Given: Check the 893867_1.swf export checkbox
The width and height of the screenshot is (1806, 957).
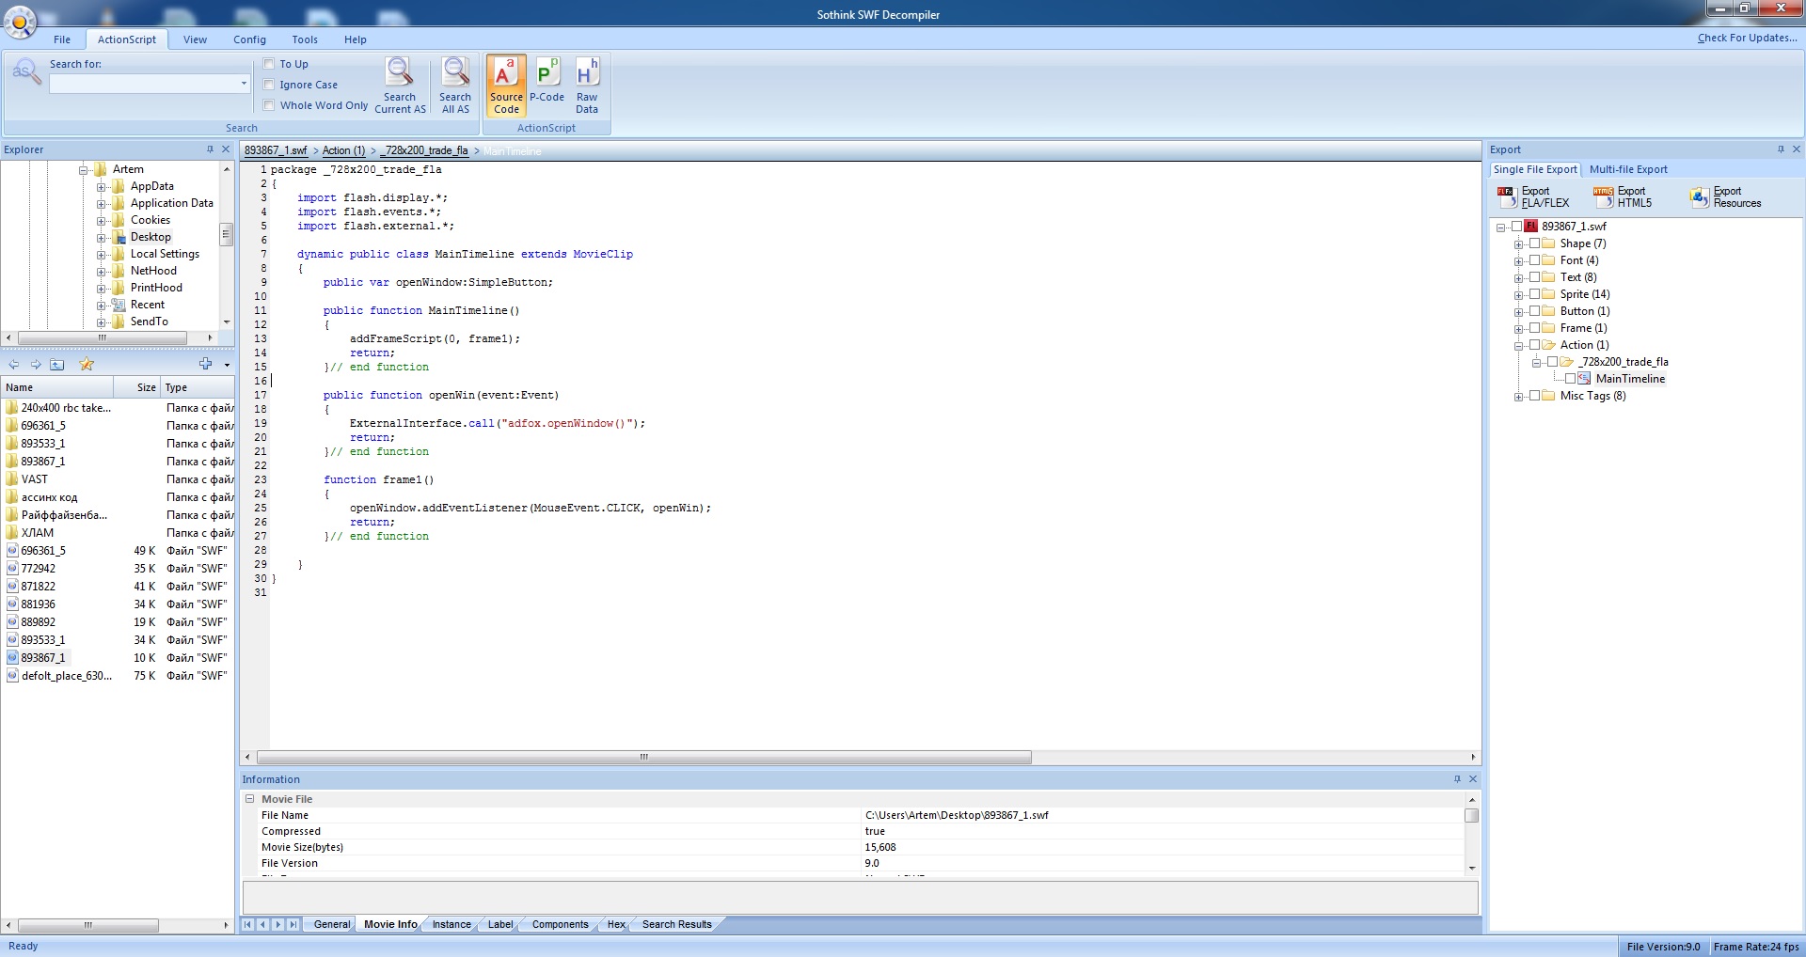Looking at the screenshot, I should (1516, 227).
